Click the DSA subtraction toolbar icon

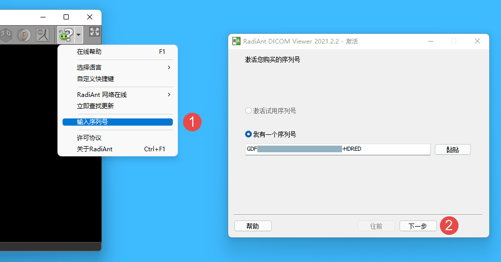pyautogui.click(x=43, y=35)
